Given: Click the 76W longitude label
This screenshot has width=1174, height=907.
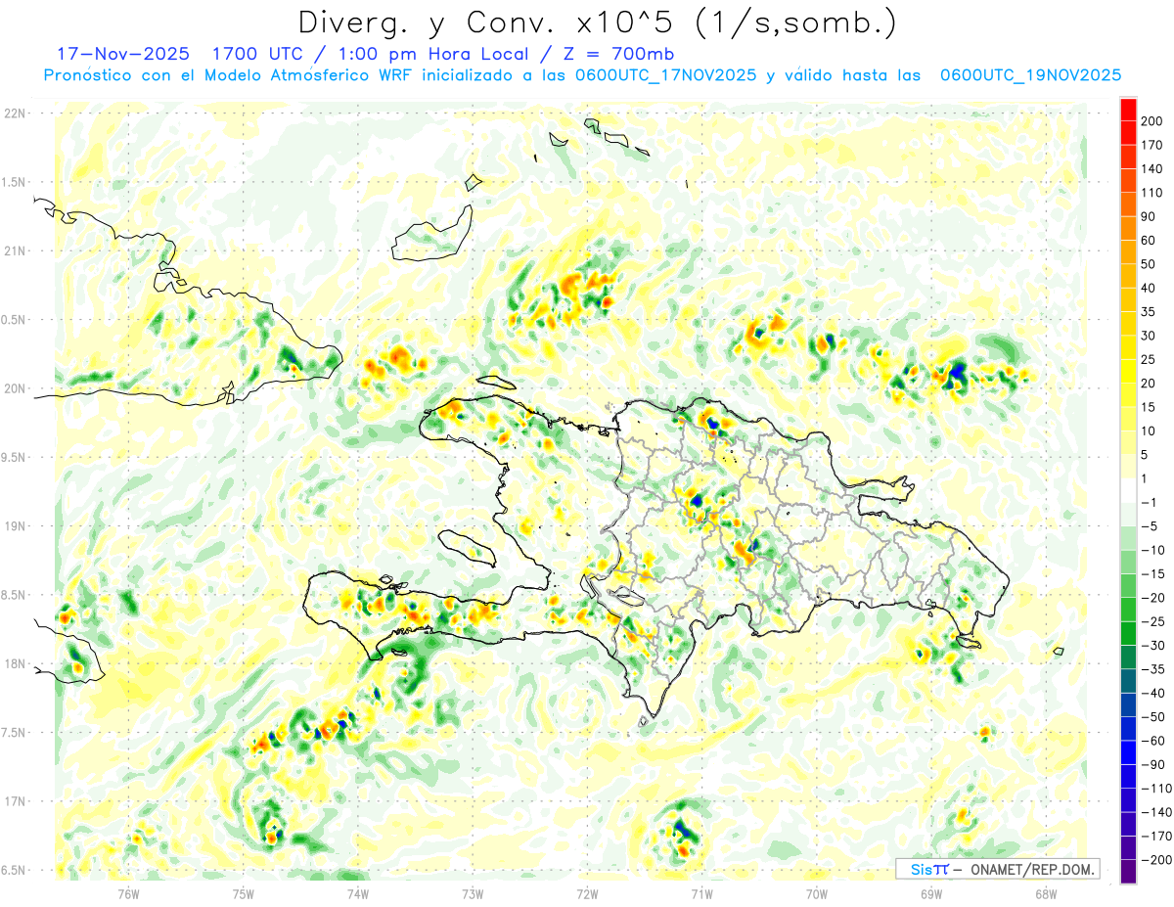Looking at the screenshot, I should coord(129,893).
